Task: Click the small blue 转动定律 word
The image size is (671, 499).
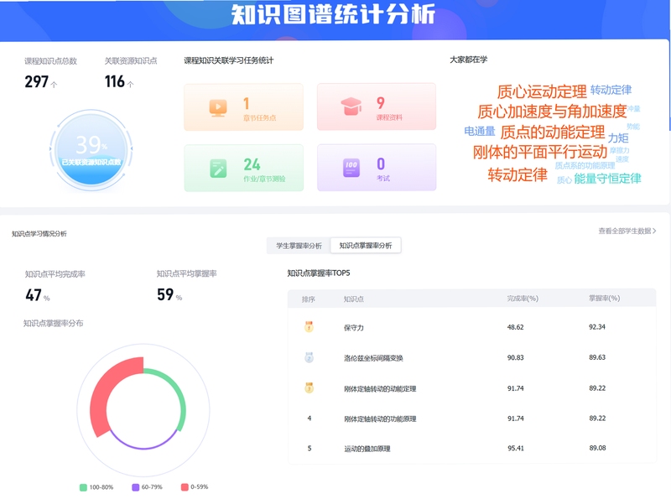Action: coord(611,90)
